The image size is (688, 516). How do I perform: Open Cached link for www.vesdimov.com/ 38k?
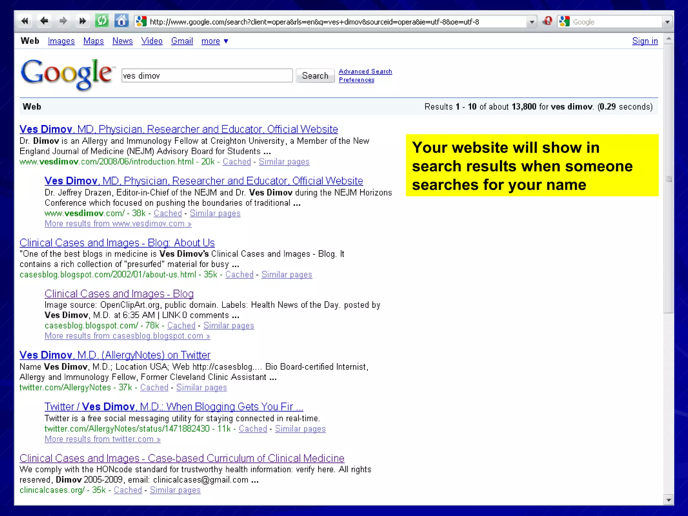[168, 213]
